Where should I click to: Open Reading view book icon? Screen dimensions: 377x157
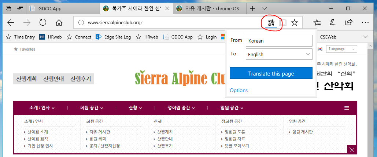pos(282,23)
